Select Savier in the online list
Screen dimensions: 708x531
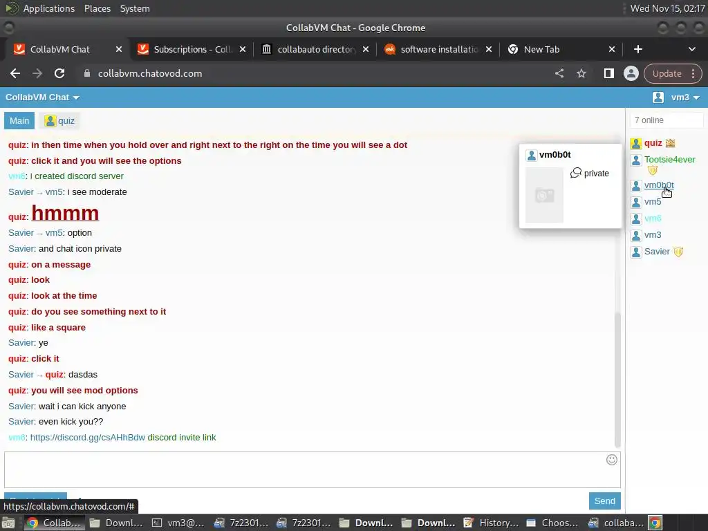click(657, 252)
